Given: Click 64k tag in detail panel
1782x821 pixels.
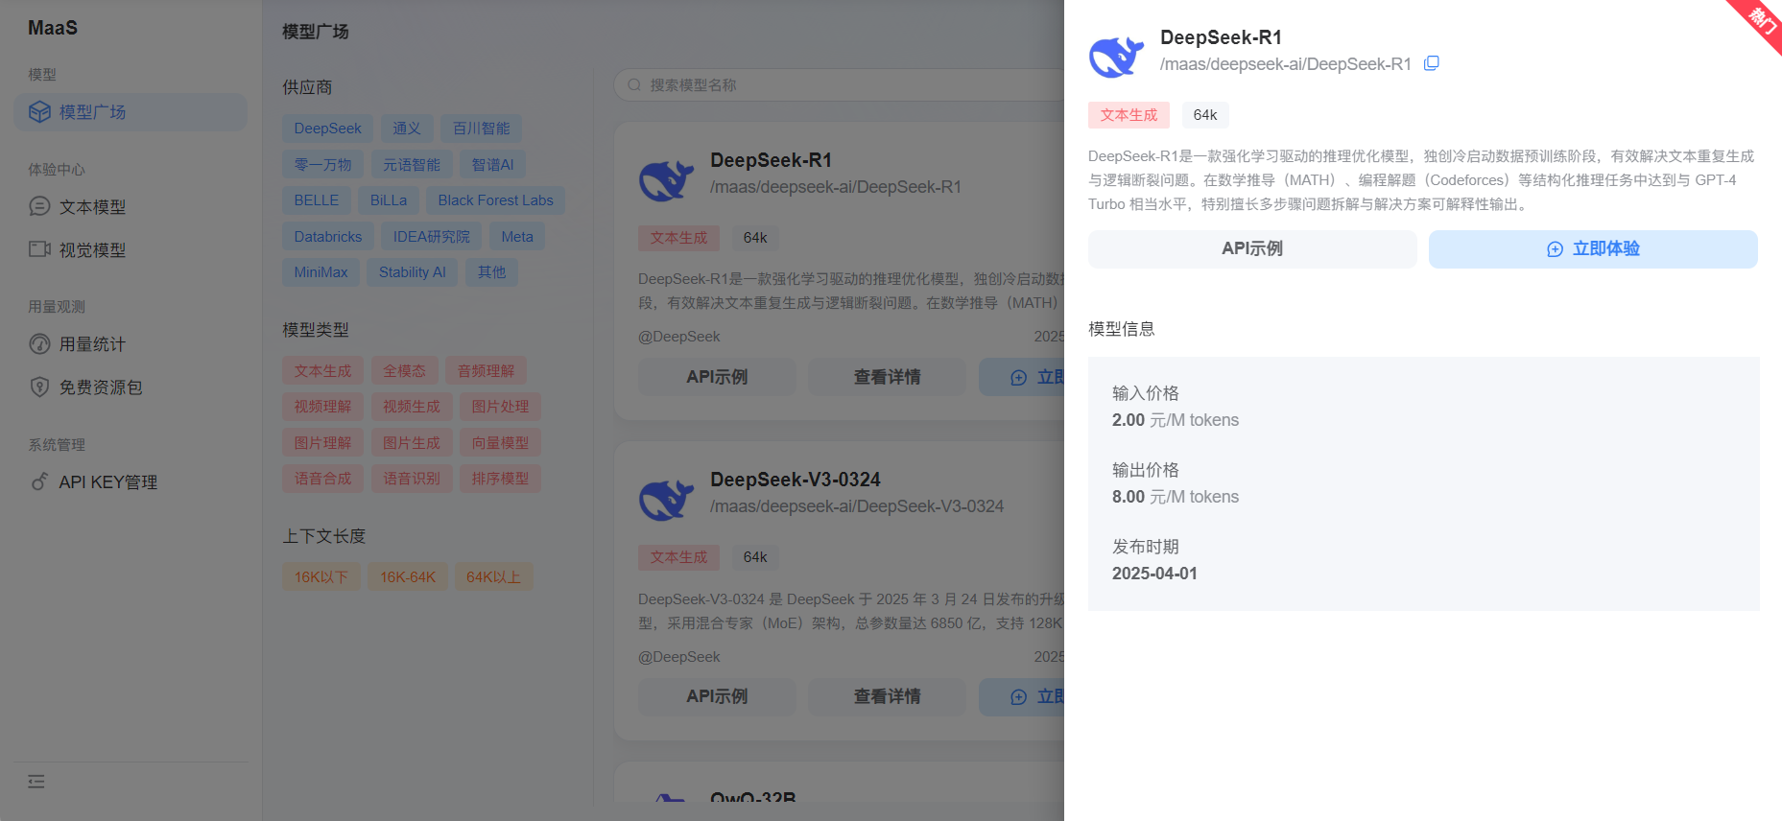Looking at the screenshot, I should click(1205, 115).
